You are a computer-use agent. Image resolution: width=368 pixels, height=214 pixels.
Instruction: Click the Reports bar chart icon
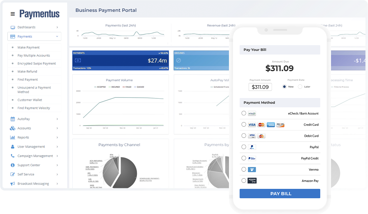pos(13,138)
